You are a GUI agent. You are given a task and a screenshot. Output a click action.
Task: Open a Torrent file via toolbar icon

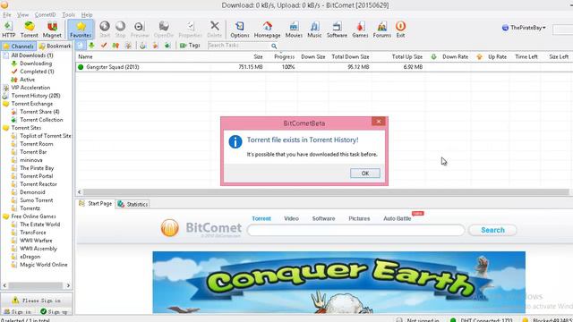pyautogui.click(x=30, y=30)
